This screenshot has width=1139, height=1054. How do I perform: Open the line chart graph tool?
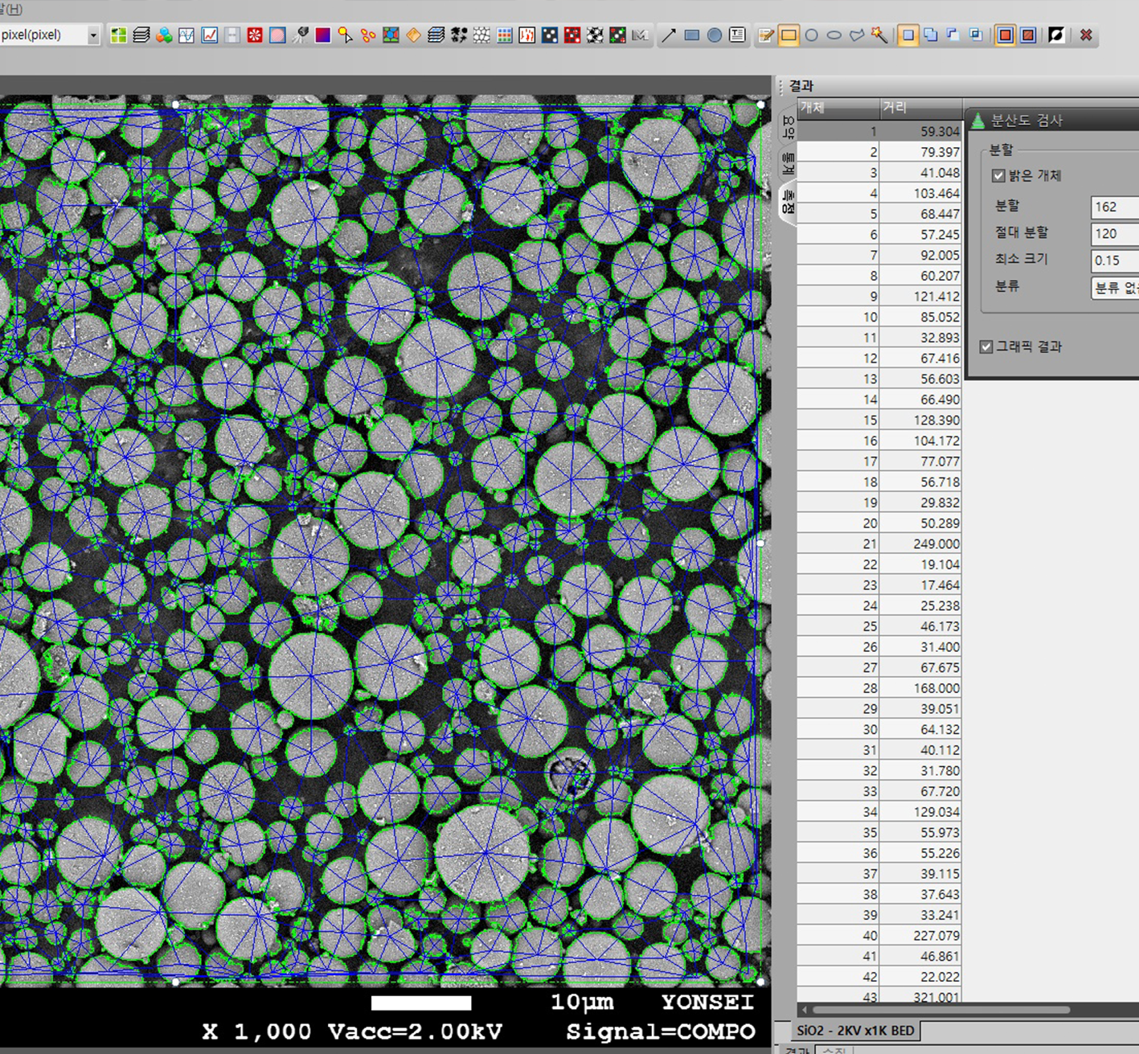tap(210, 35)
